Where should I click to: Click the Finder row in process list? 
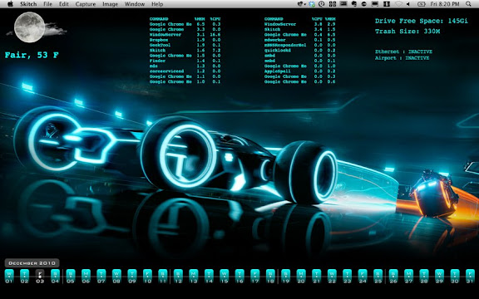tap(185, 61)
